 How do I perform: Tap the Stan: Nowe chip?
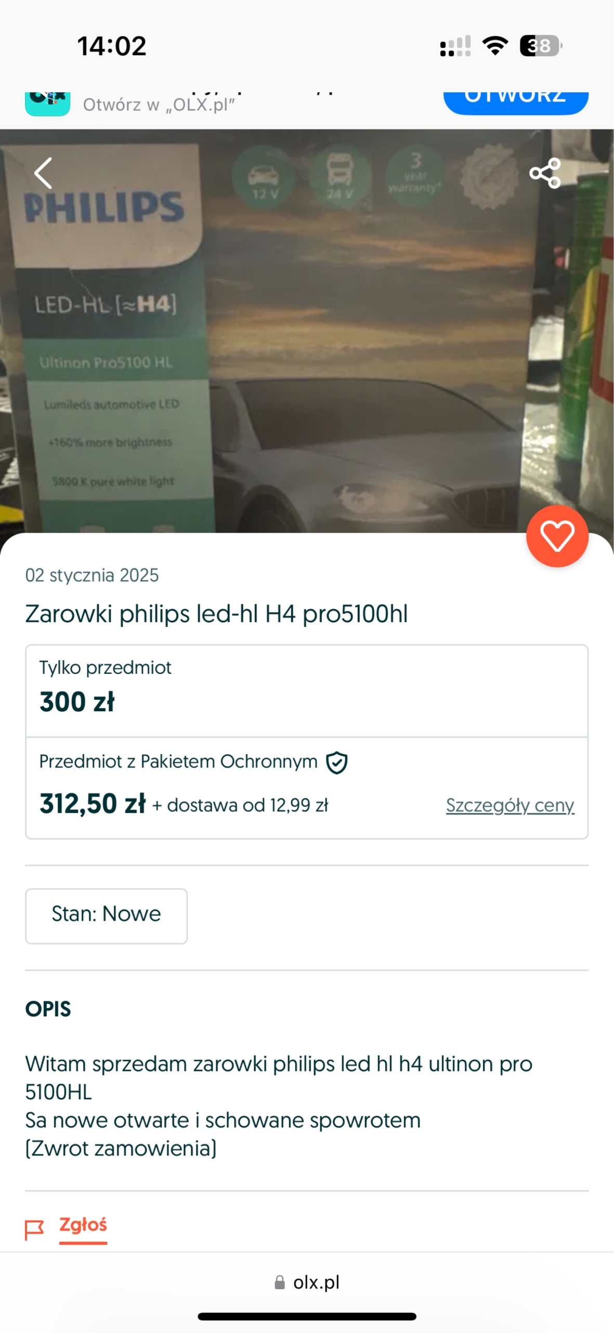[106, 915]
